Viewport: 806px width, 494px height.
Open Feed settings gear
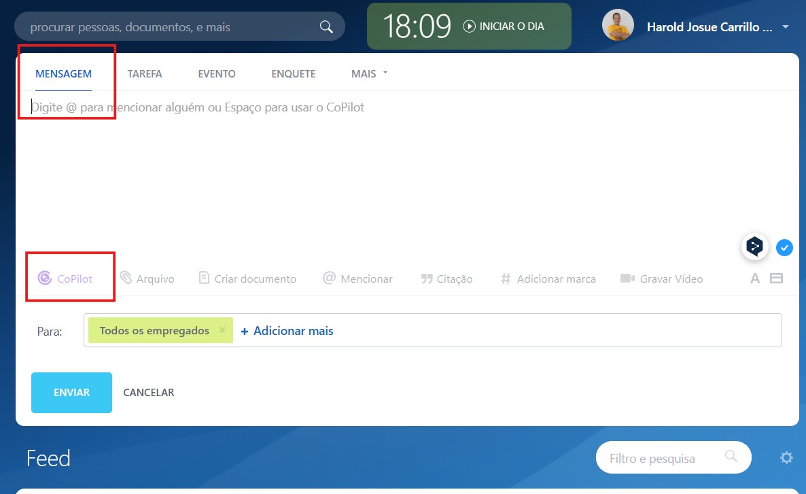pos(786,458)
